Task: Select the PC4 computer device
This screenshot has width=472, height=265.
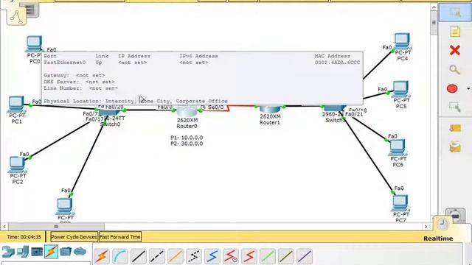Action: coord(402,41)
